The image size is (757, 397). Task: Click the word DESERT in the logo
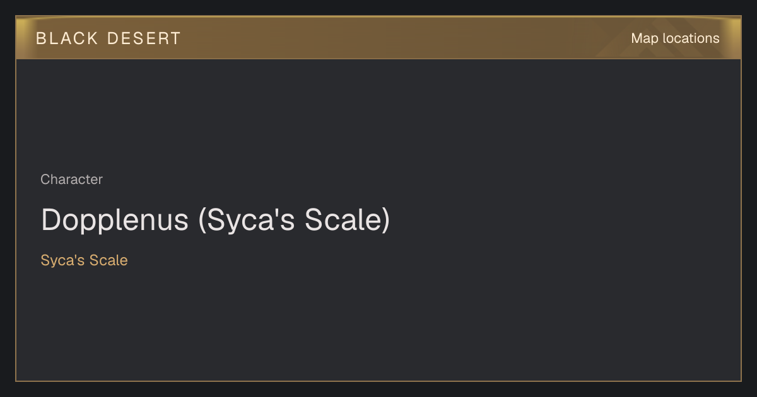click(x=144, y=38)
